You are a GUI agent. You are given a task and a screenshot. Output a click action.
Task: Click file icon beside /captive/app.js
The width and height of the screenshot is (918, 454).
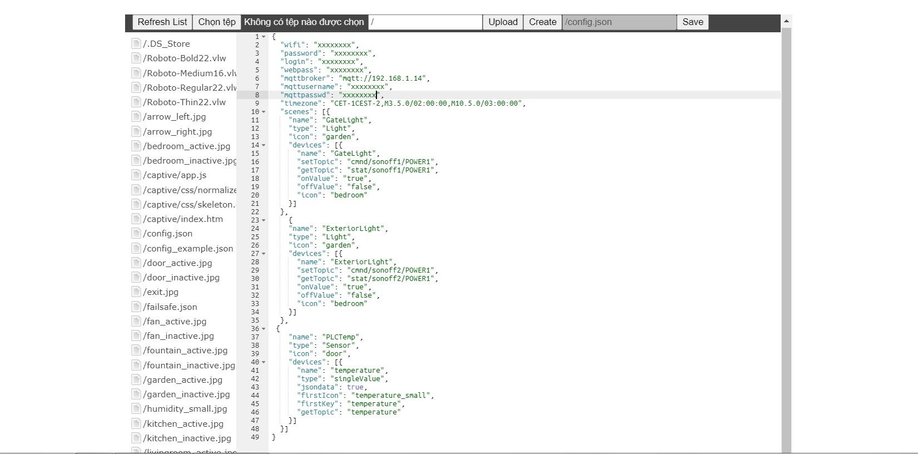click(x=136, y=175)
